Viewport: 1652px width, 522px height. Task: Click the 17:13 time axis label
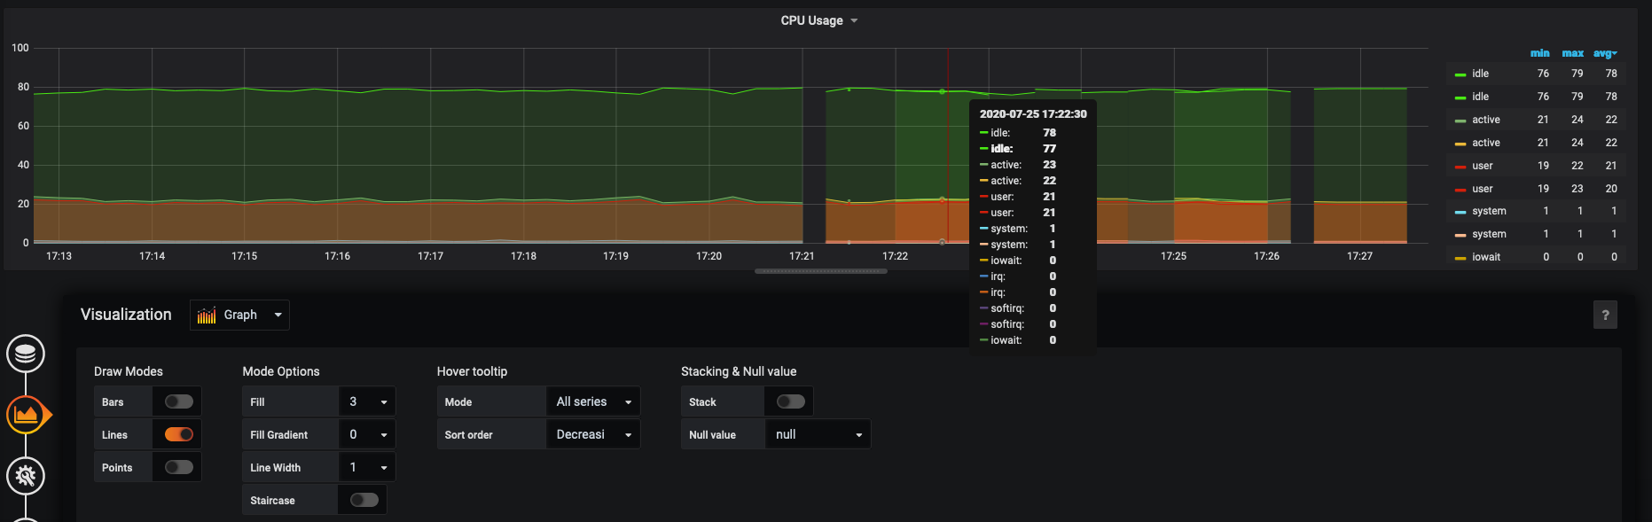(59, 256)
